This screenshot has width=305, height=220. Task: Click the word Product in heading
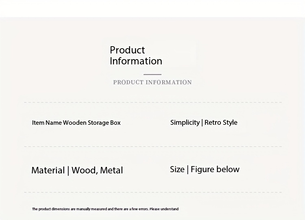pos(127,50)
